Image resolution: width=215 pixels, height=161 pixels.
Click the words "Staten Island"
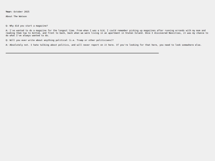134,33
